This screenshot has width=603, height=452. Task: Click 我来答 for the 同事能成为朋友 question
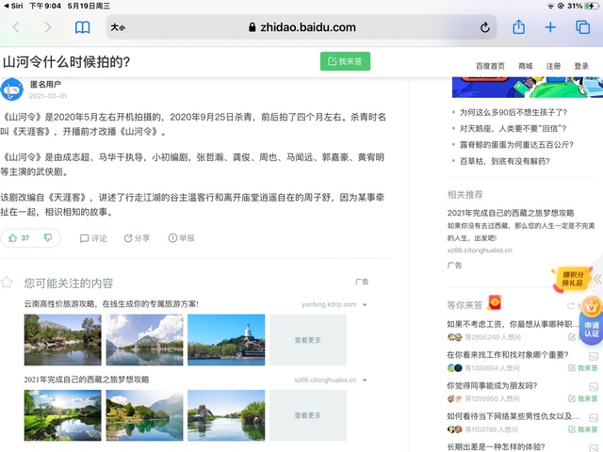coord(582,399)
